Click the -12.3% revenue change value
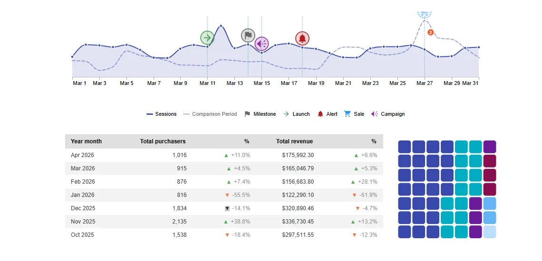 [368, 235]
